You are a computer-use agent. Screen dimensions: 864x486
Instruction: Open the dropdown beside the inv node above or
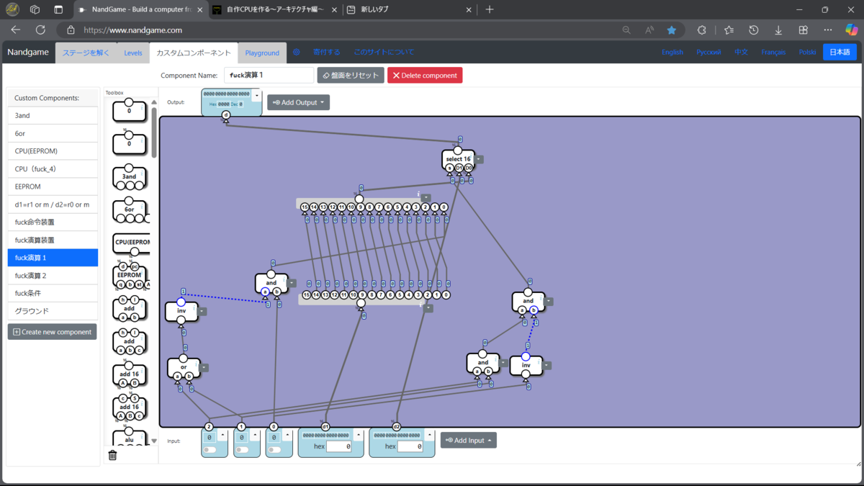[203, 312]
